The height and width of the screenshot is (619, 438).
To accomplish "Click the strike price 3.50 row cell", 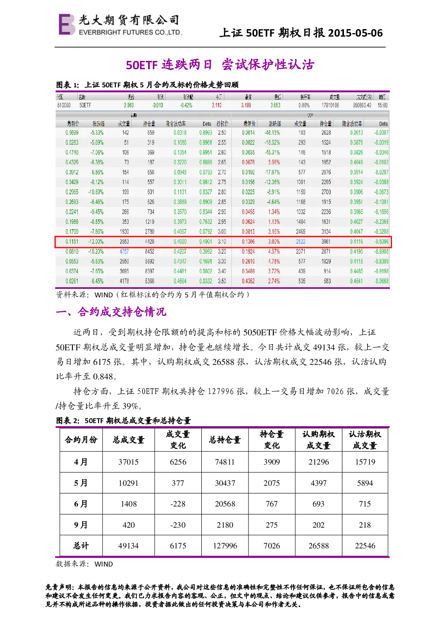I will (x=222, y=281).
